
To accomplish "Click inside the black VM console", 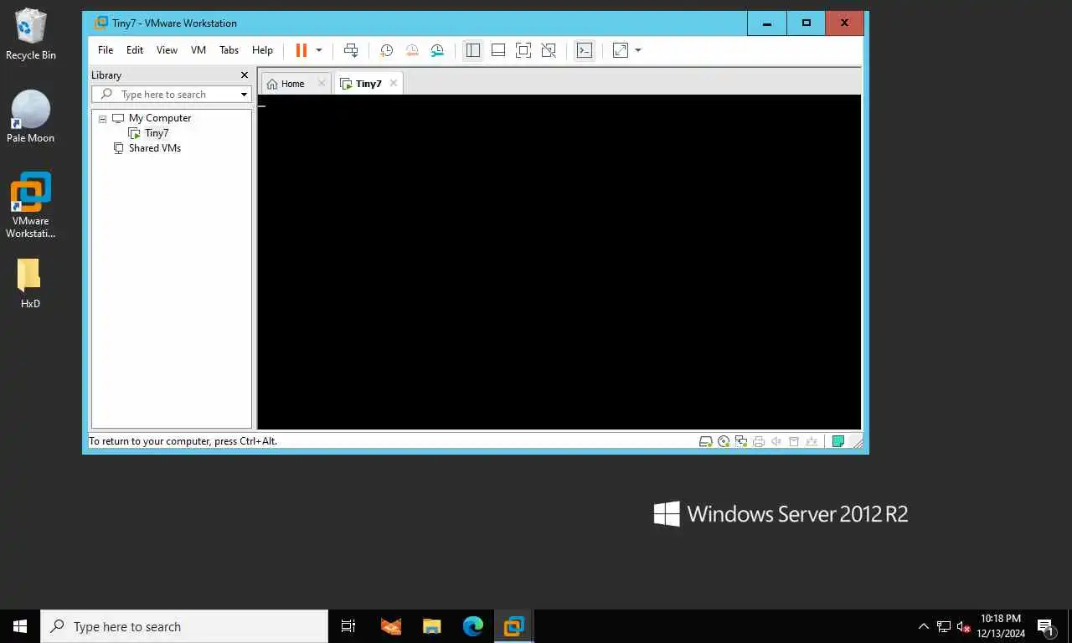I will (559, 262).
